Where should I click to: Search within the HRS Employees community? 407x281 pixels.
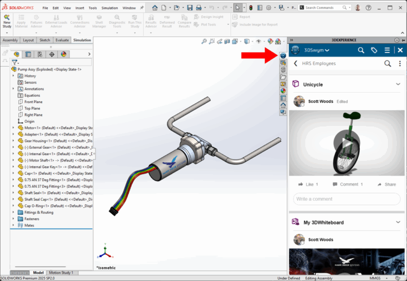point(387,64)
